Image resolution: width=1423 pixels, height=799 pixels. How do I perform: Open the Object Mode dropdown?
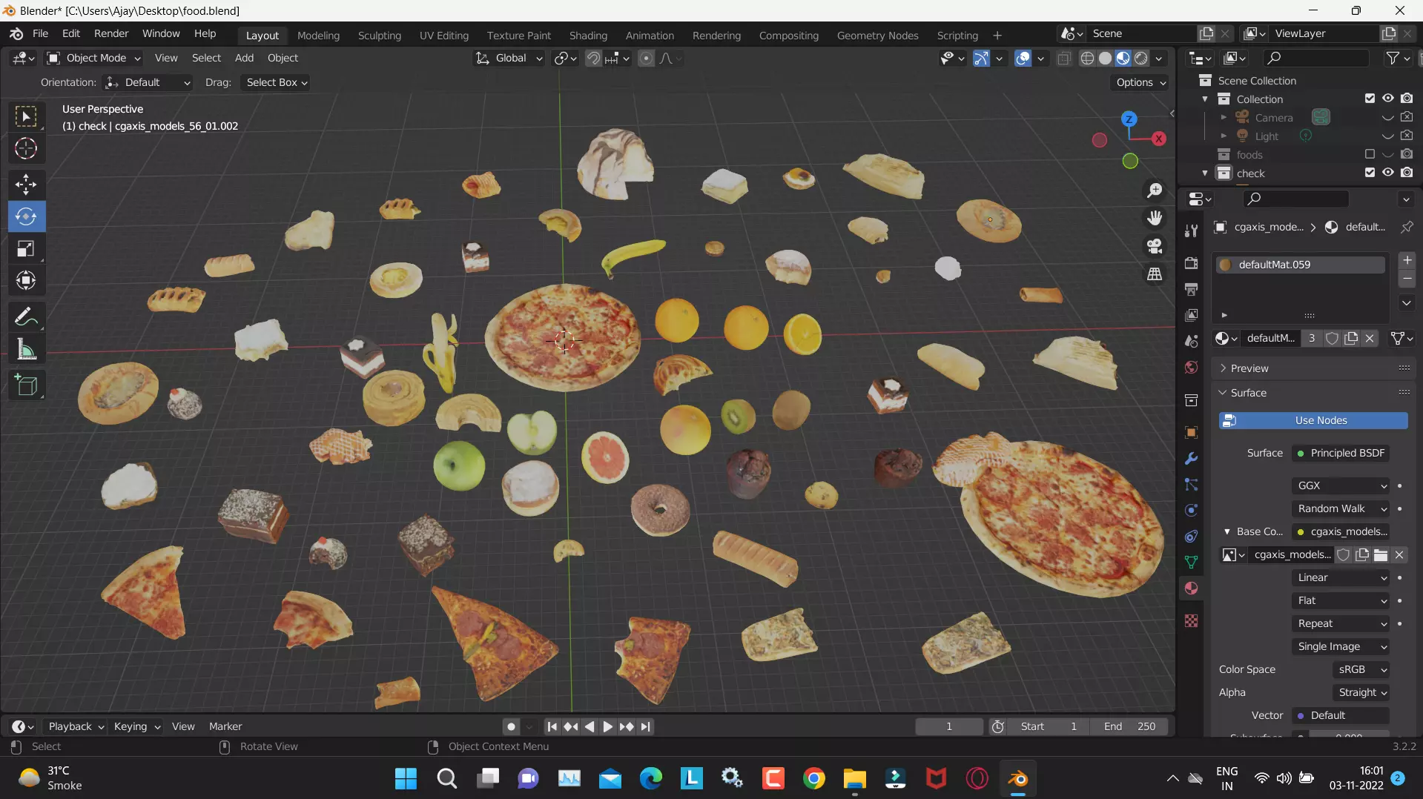[93, 58]
